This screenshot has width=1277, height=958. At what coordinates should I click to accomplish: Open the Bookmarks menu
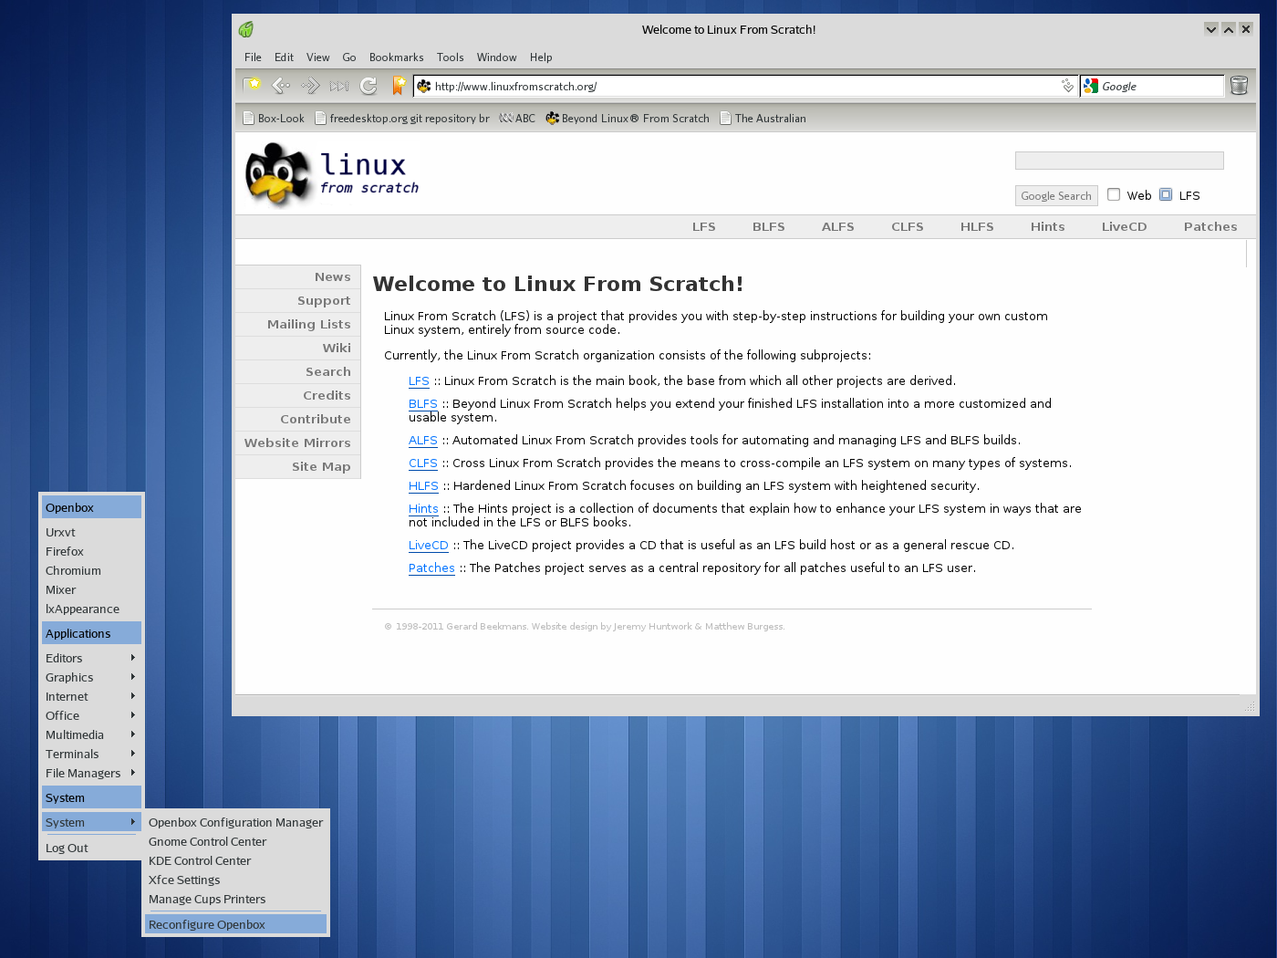tap(396, 57)
